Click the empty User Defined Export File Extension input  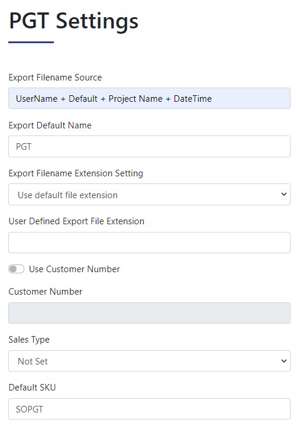pyautogui.click(x=149, y=243)
